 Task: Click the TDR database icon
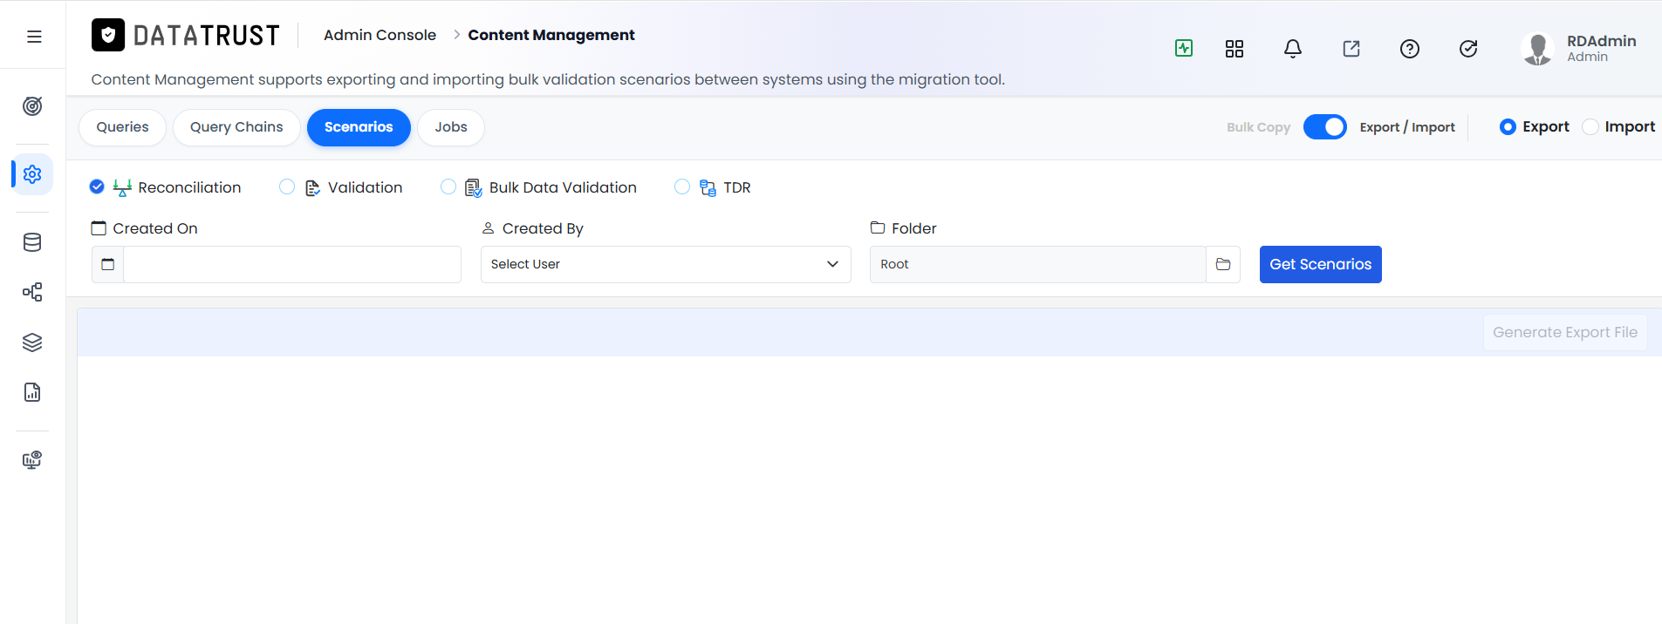(708, 187)
